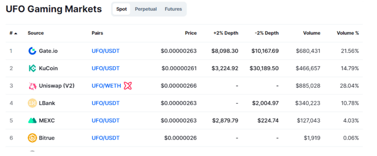Select the Spot tab
The height and width of the screenshot is (156, 377).
tap(121, 9)
